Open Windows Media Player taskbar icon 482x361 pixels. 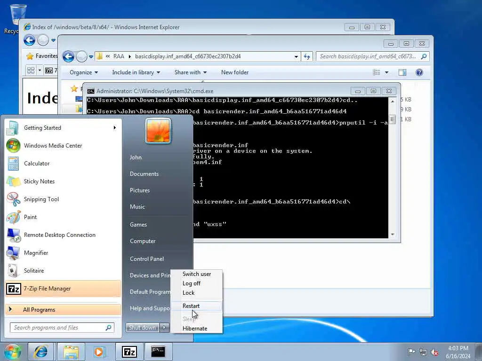tap(99, 352)
